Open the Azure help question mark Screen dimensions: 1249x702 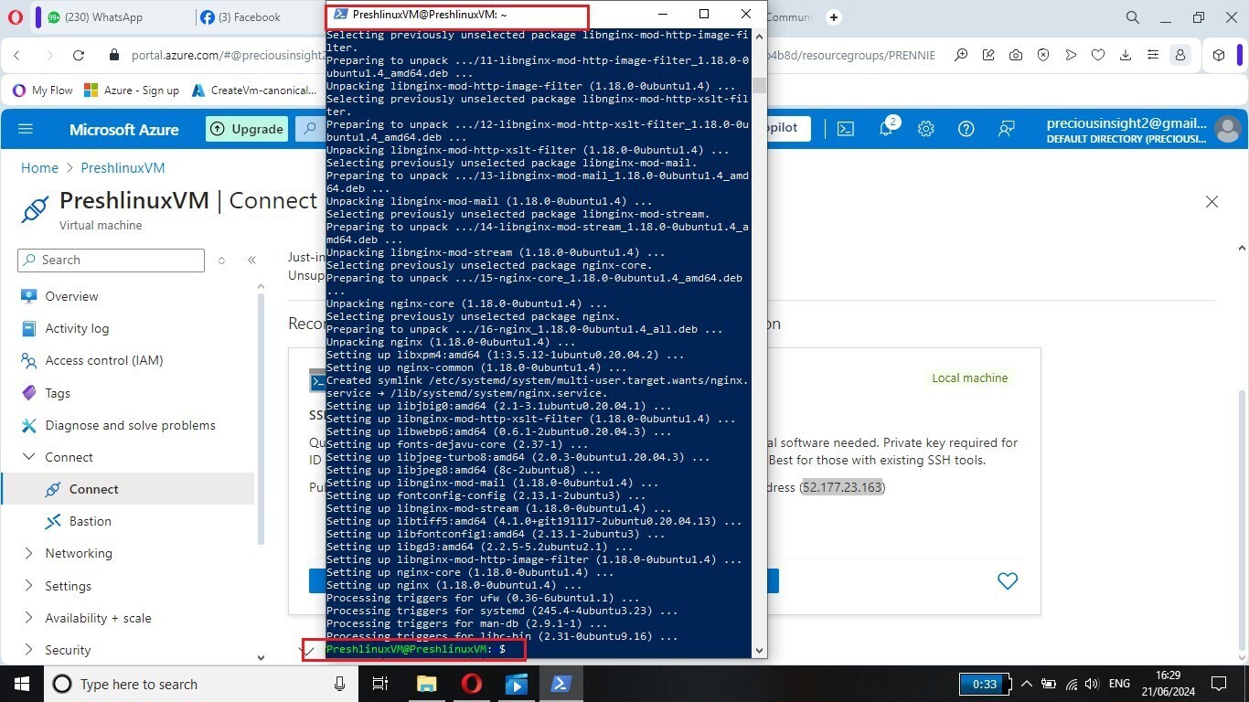tap(966, 129)
